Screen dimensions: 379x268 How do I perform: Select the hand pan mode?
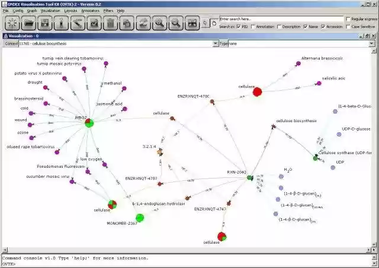pyautogui.click(x=214, y=23)
